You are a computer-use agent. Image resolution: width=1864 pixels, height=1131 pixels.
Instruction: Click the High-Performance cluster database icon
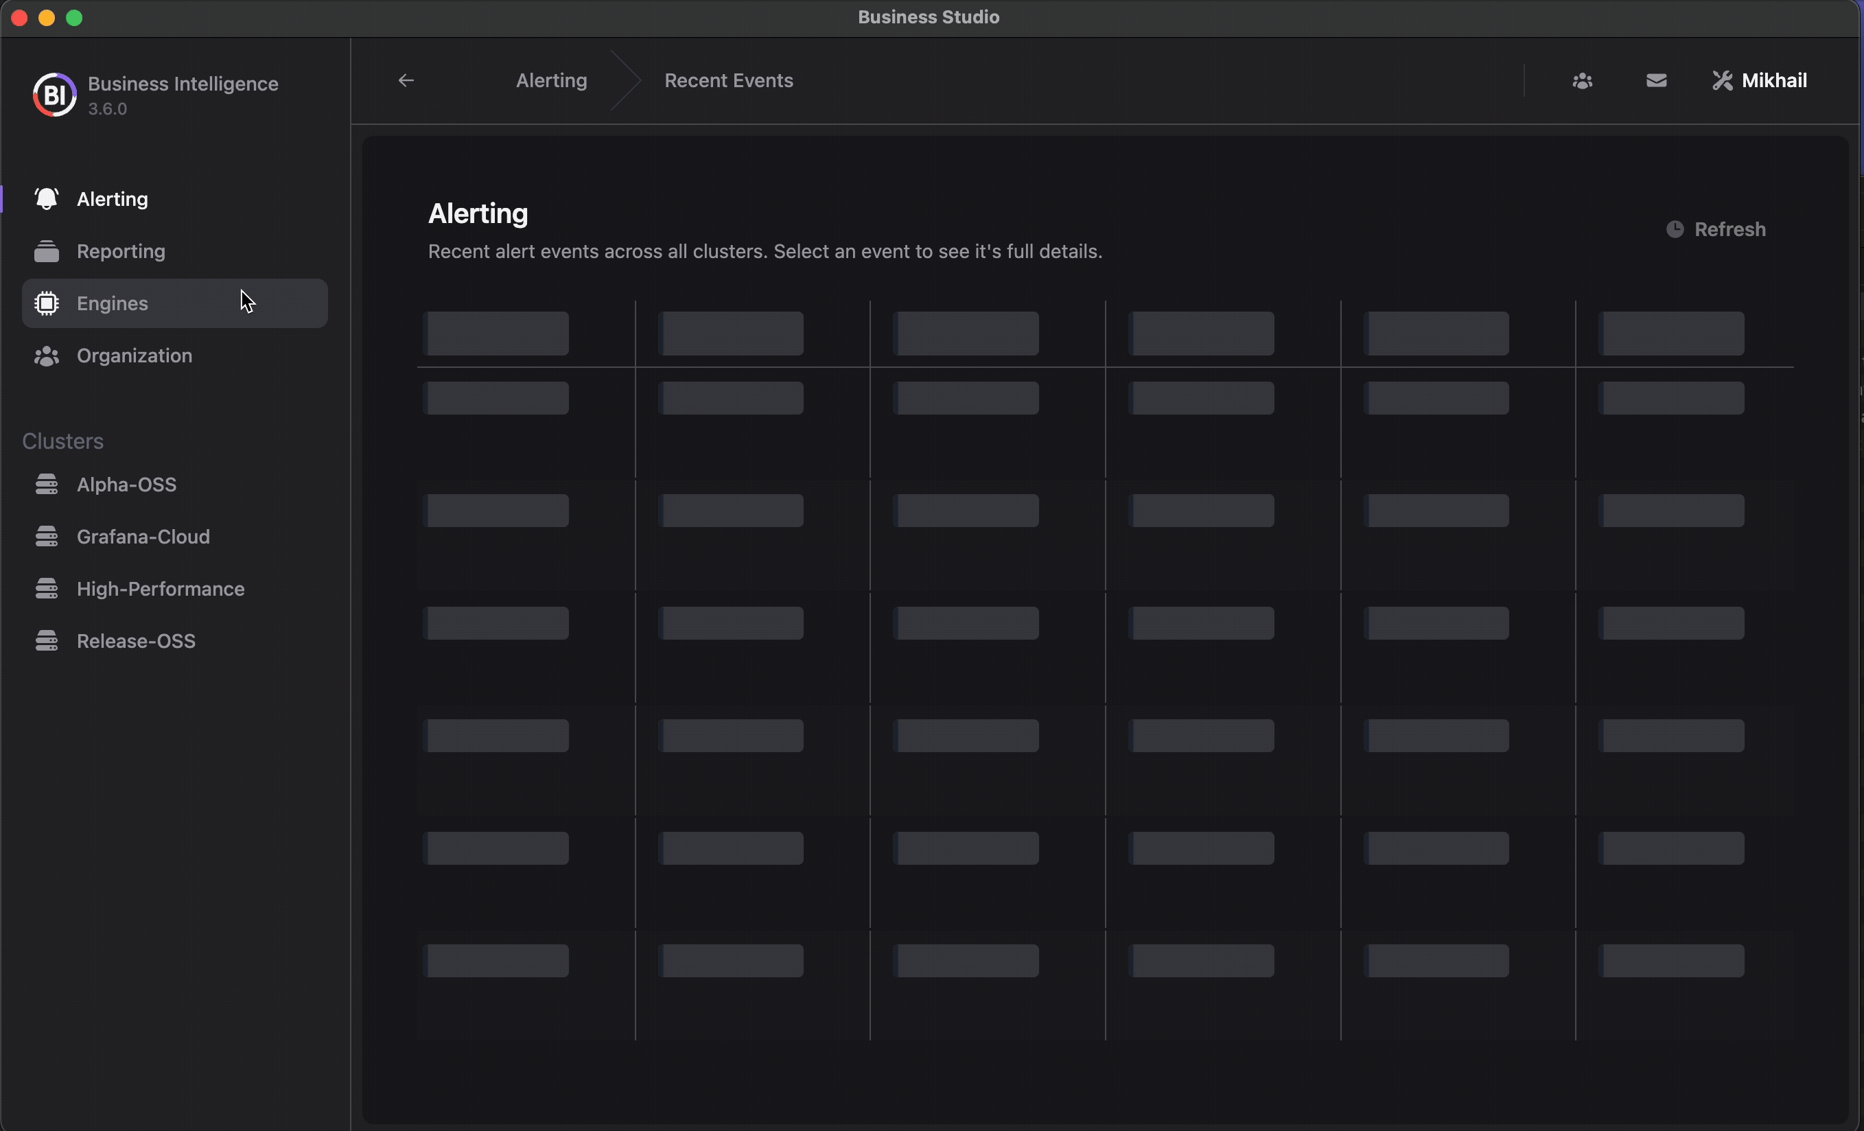click(x=46, y=589)
